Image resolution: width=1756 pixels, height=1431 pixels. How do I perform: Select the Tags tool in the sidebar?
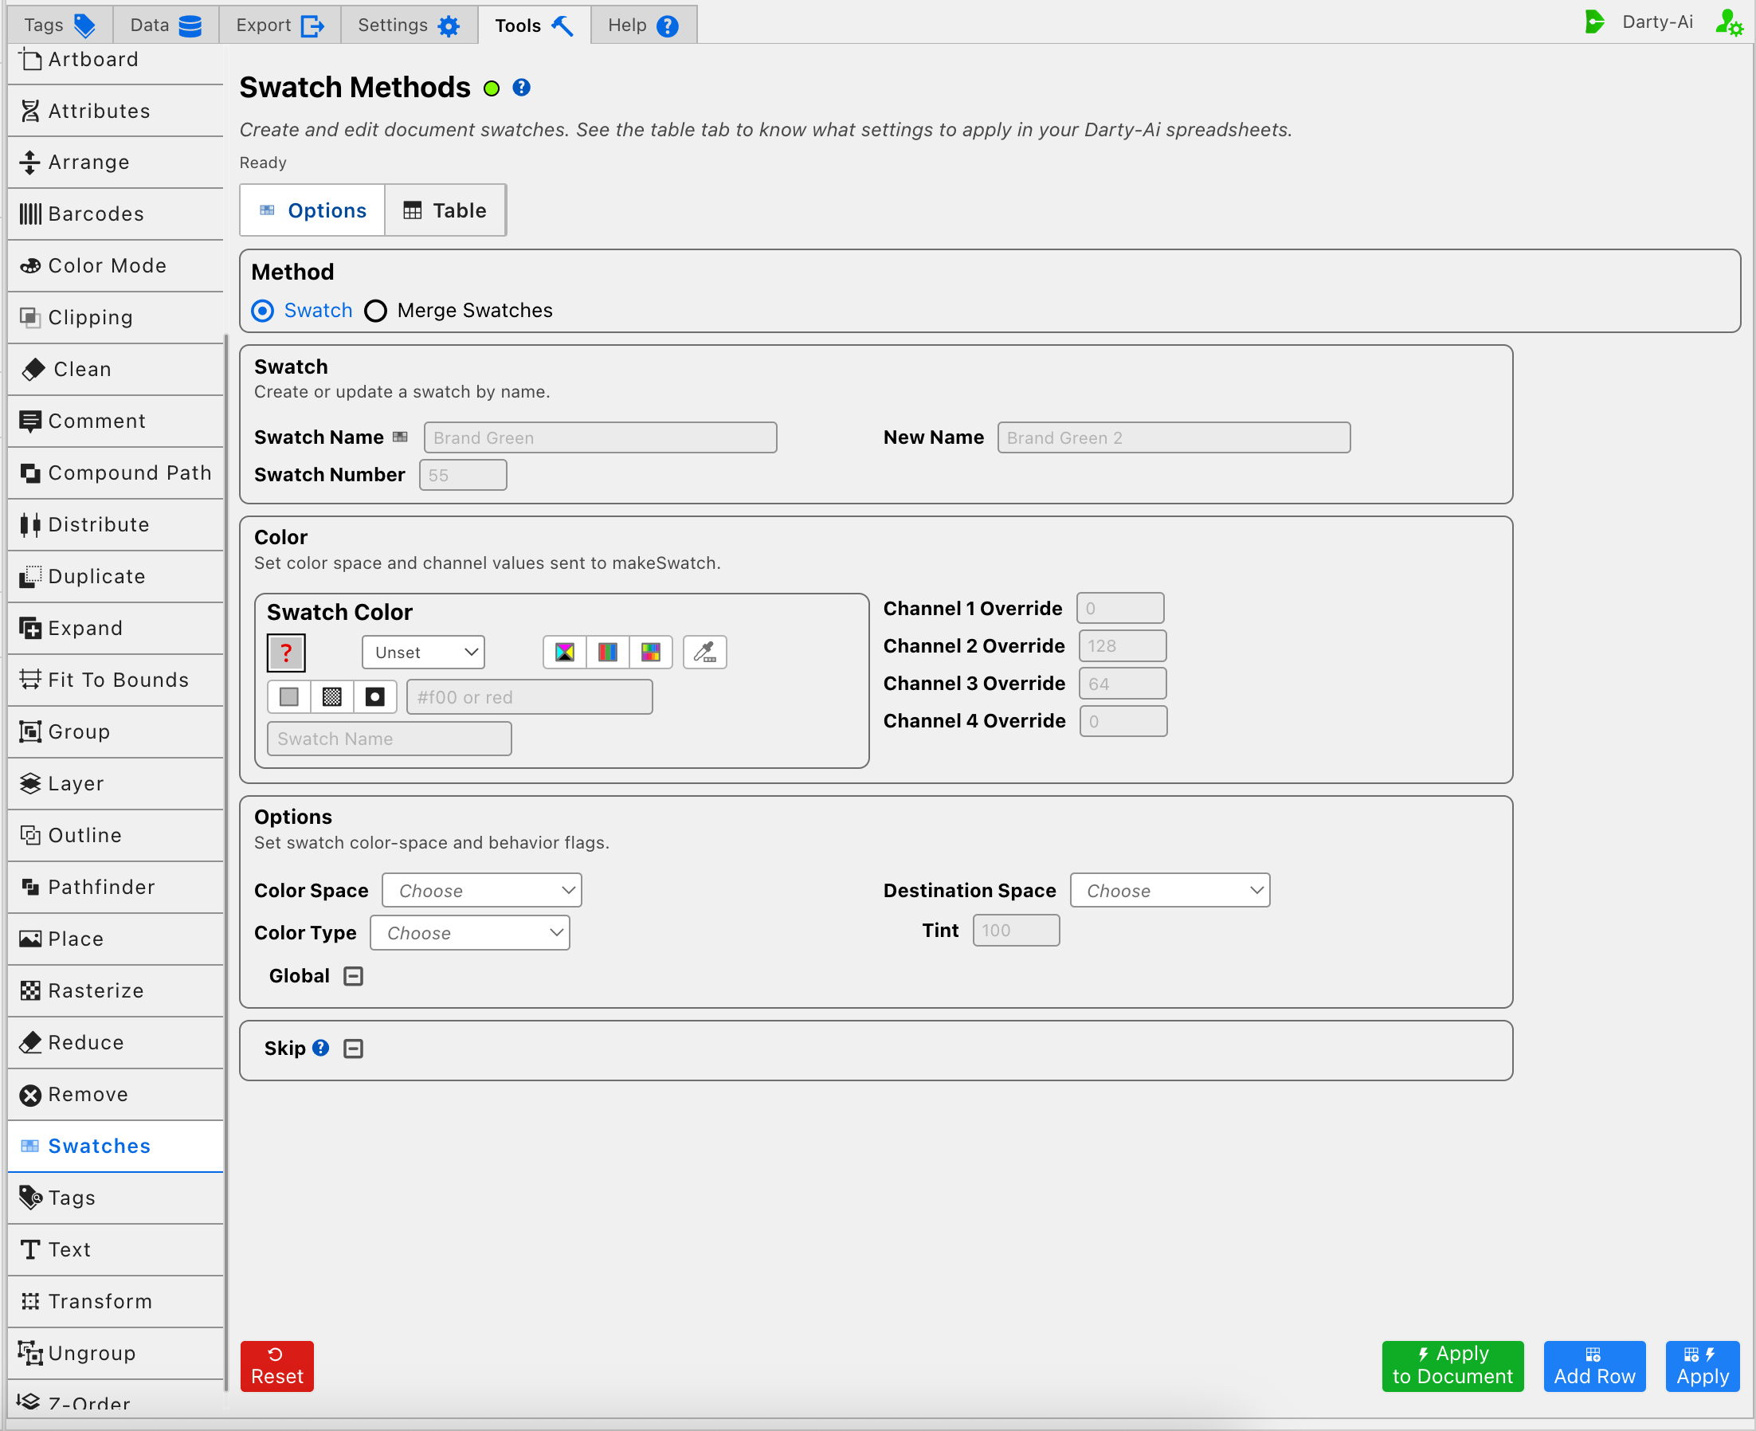115,1198
